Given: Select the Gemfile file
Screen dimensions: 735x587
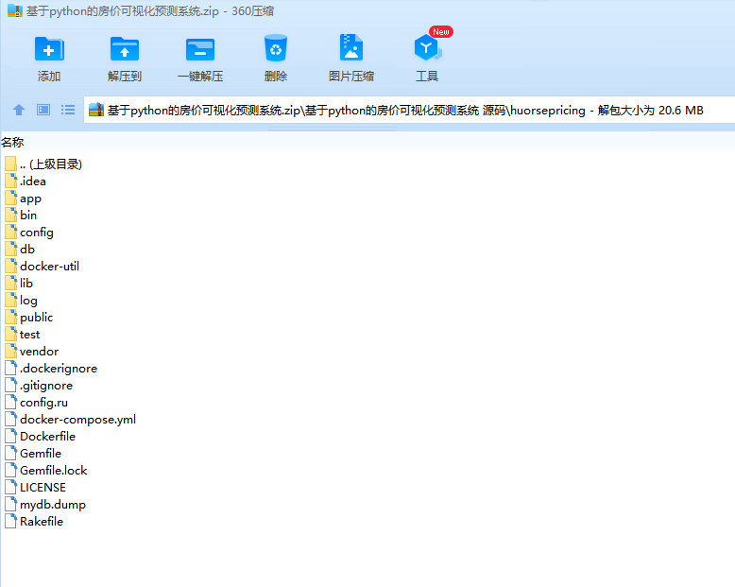Looking at the screenshot, I should pyautogui.click(x=33, y=454).
